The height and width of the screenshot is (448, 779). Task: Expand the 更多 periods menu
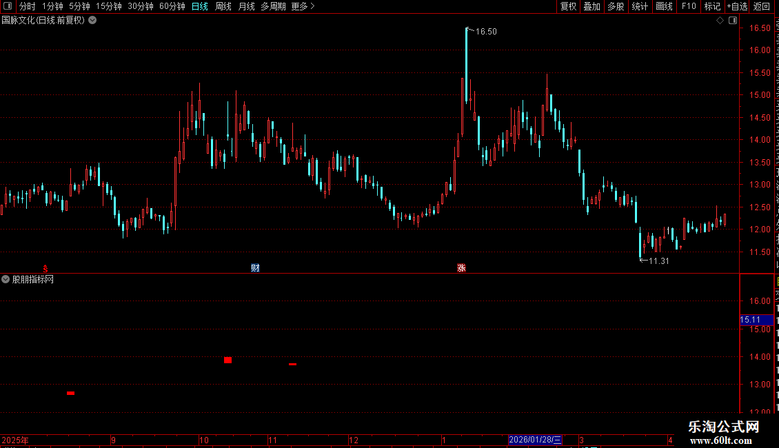pyautogui.click(x=303, y=6)
